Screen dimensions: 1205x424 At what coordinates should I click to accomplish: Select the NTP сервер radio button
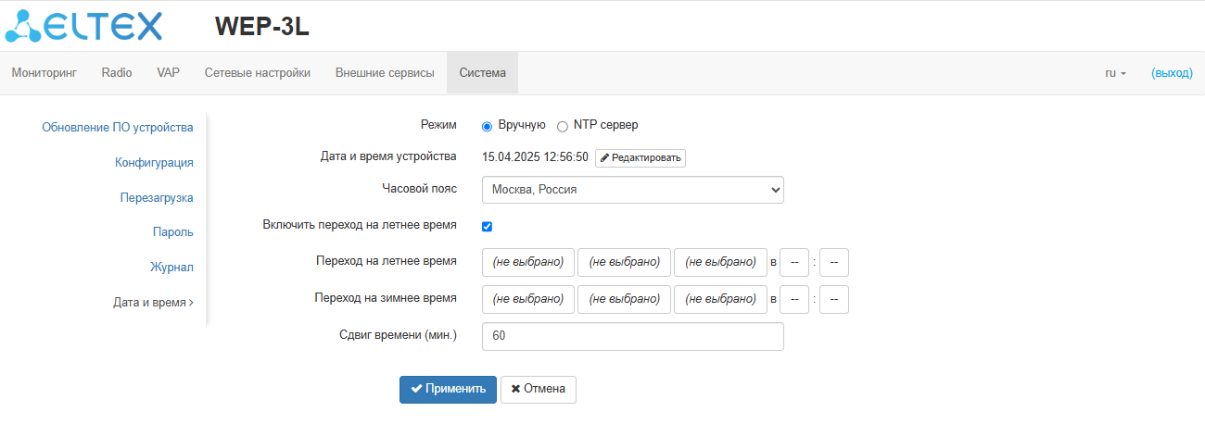pyautogui.click(x=562, y=126)
